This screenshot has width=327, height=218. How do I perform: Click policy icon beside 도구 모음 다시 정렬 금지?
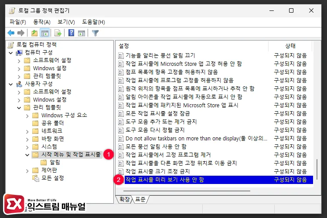[x=121, y=130]
